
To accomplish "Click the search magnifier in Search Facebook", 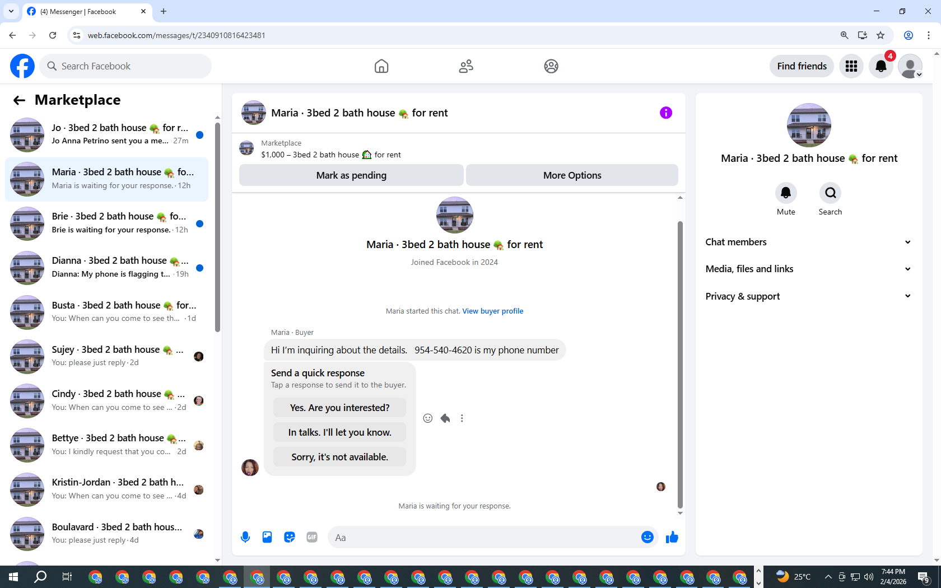I will (x=52, y=66).
